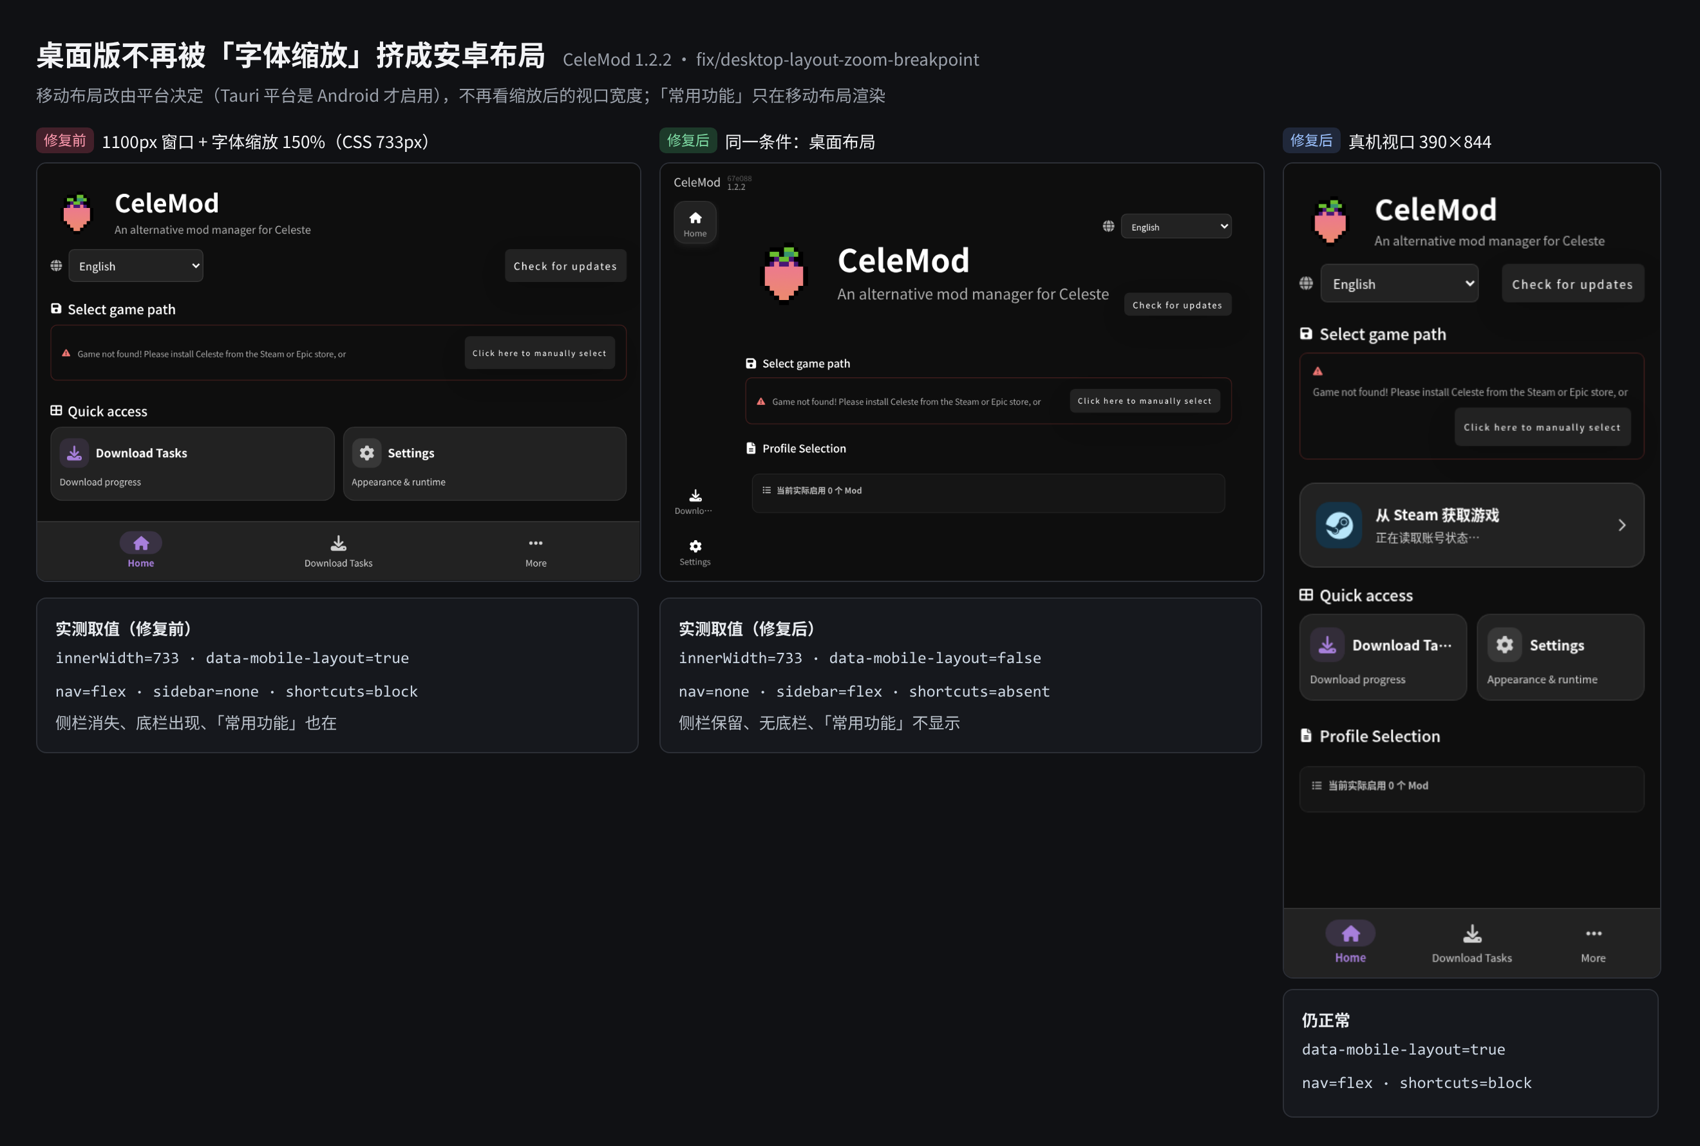Viewport: 1700px width, 1146px height.
Task: Click the globe icon in the middle mockup
Action: pos(1109,226)
